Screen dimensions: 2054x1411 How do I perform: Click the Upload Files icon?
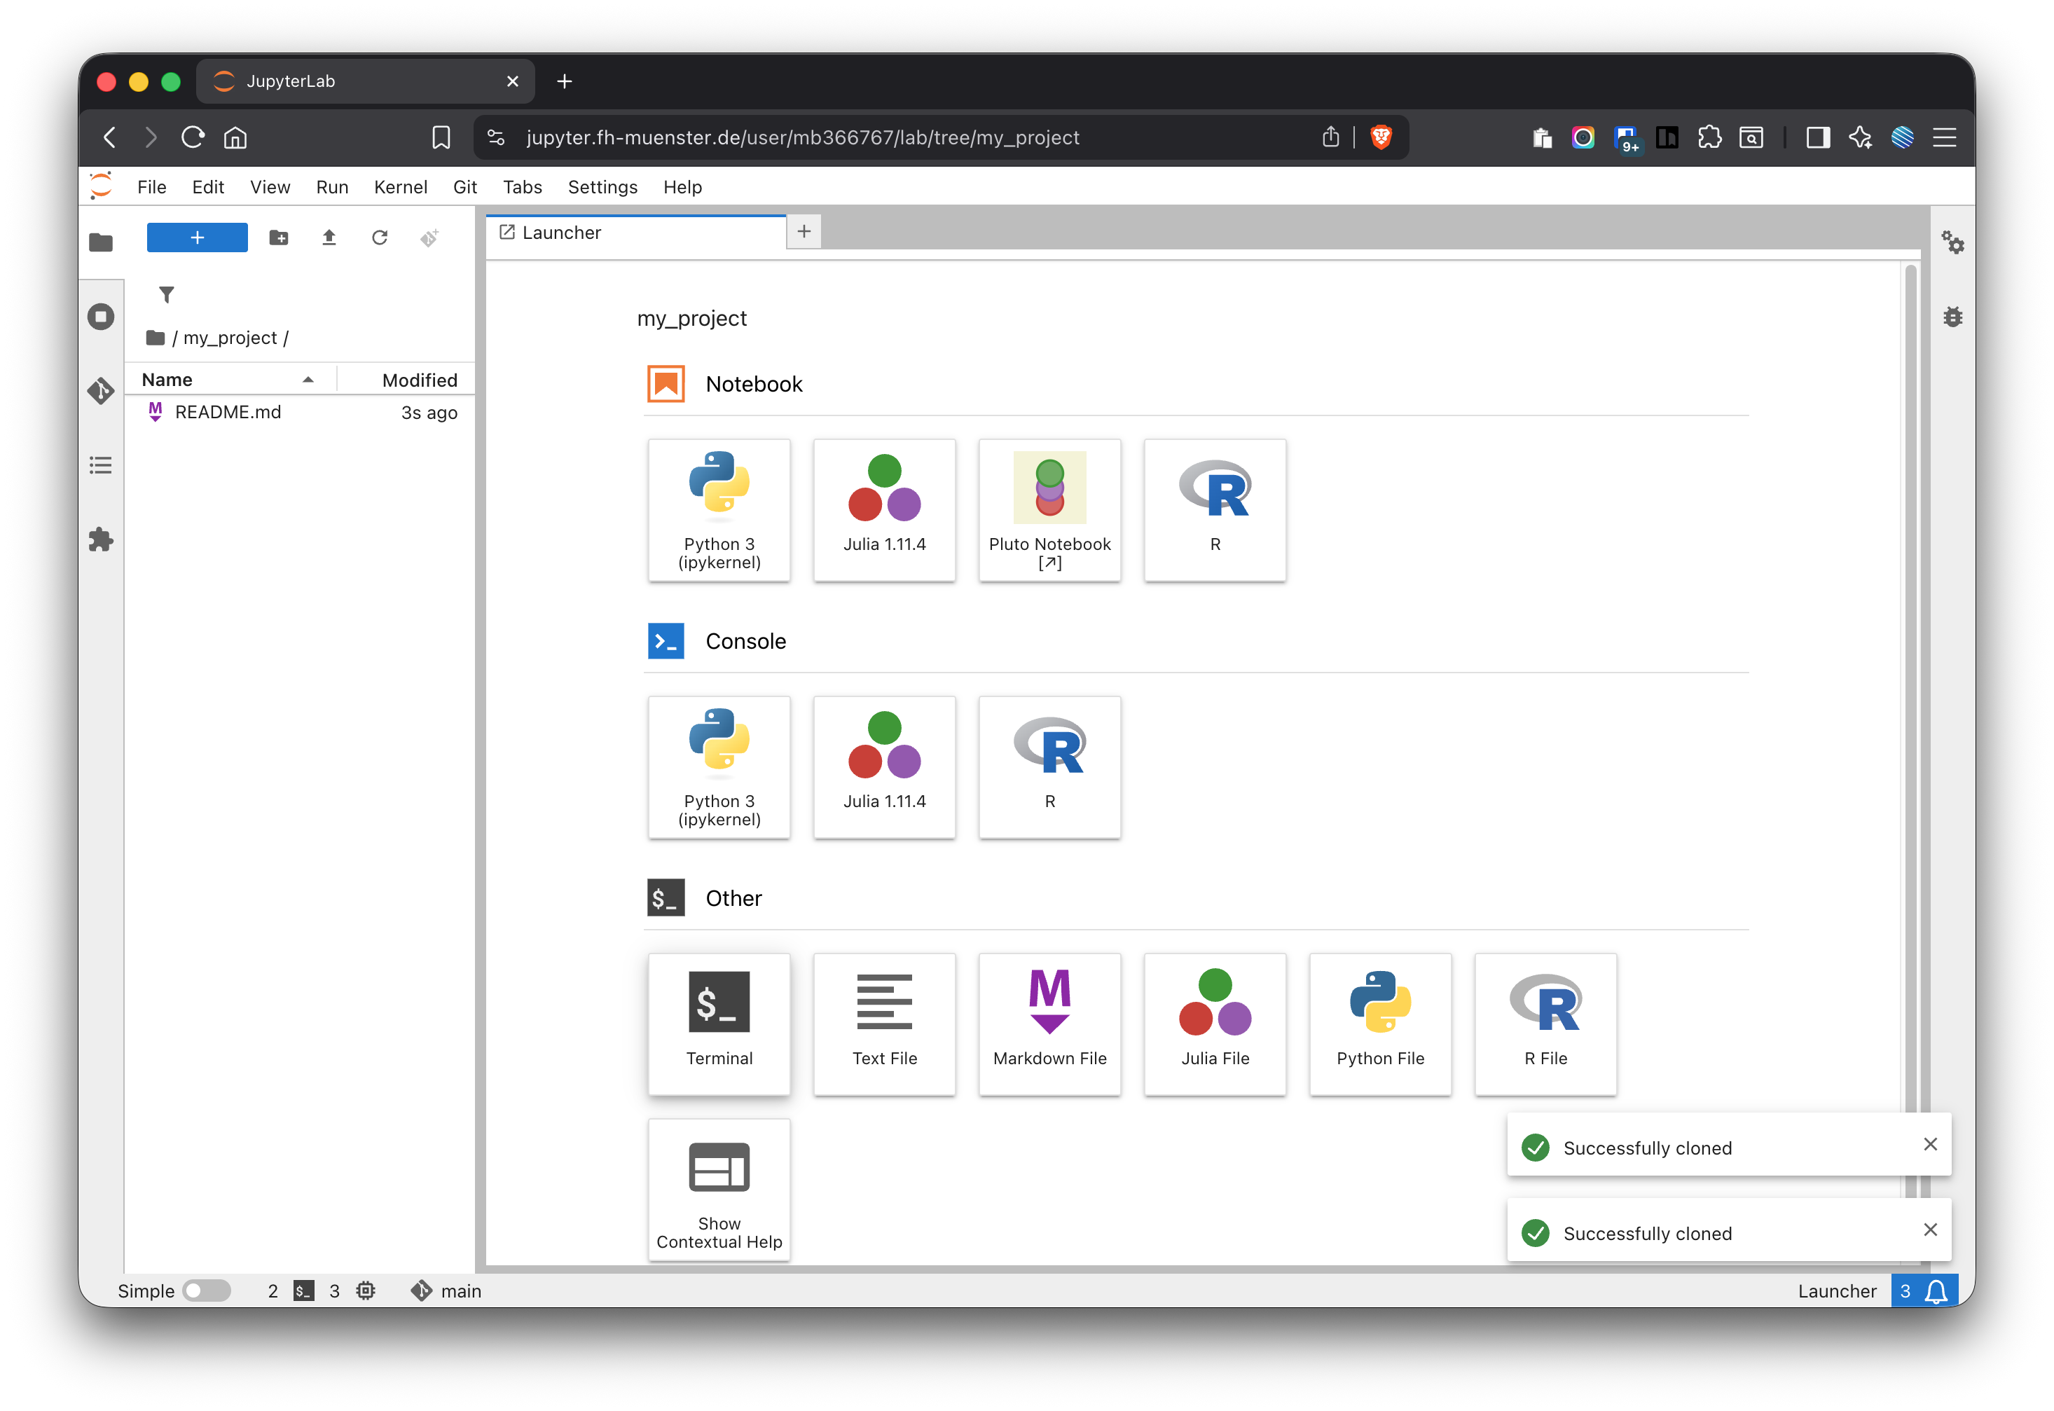(x=329, y=237)
